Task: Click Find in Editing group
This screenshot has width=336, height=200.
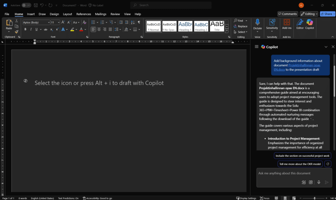Action: (239, 21)
